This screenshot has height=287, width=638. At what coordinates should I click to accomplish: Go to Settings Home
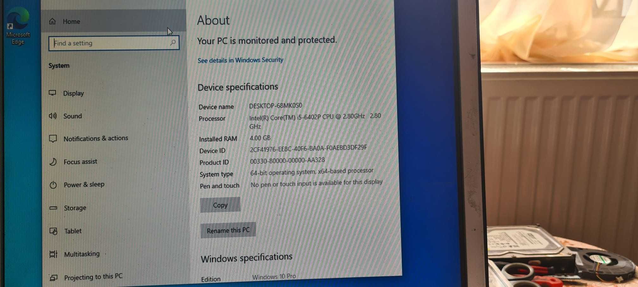click(114, 21)
